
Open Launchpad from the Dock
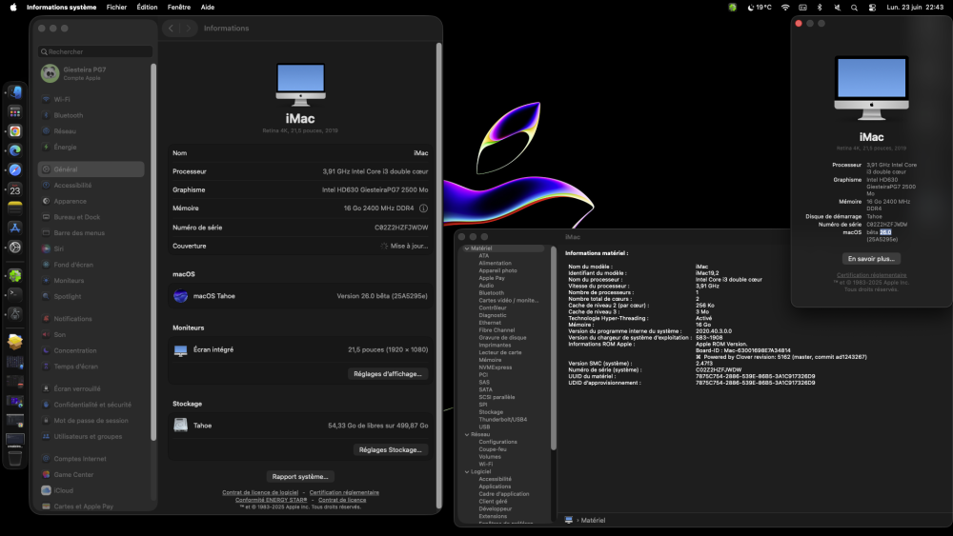[15, 111]
